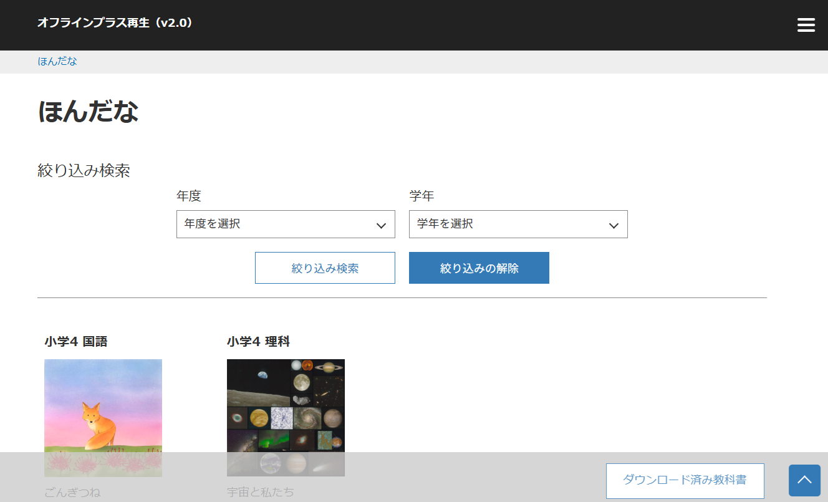
Task: Click the large ほんだな page heading
Action: point(88,112)
